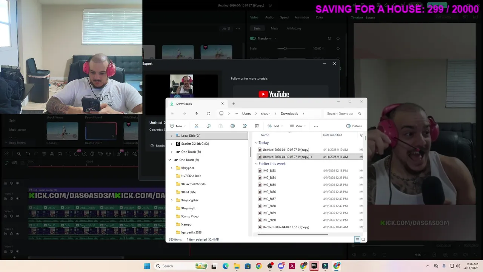Click the crop icon in editor timeline toolbar
The height and width of the screenshot is (272, 483).
coord(60,154)
